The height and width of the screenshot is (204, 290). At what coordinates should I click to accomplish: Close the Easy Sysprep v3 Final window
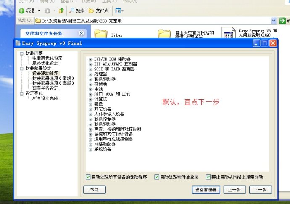point(273,43)
